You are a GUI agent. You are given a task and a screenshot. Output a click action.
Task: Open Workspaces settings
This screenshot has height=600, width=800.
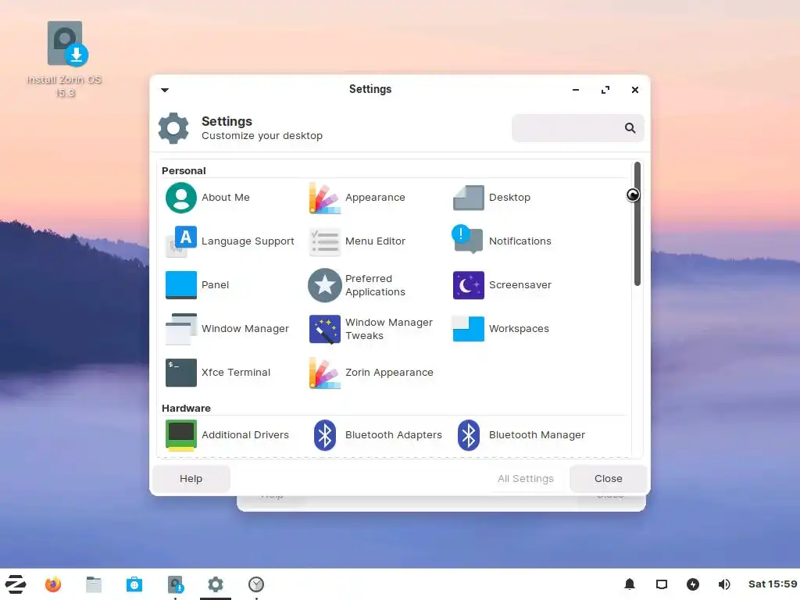pyautogui.click(x=501, y=329)
